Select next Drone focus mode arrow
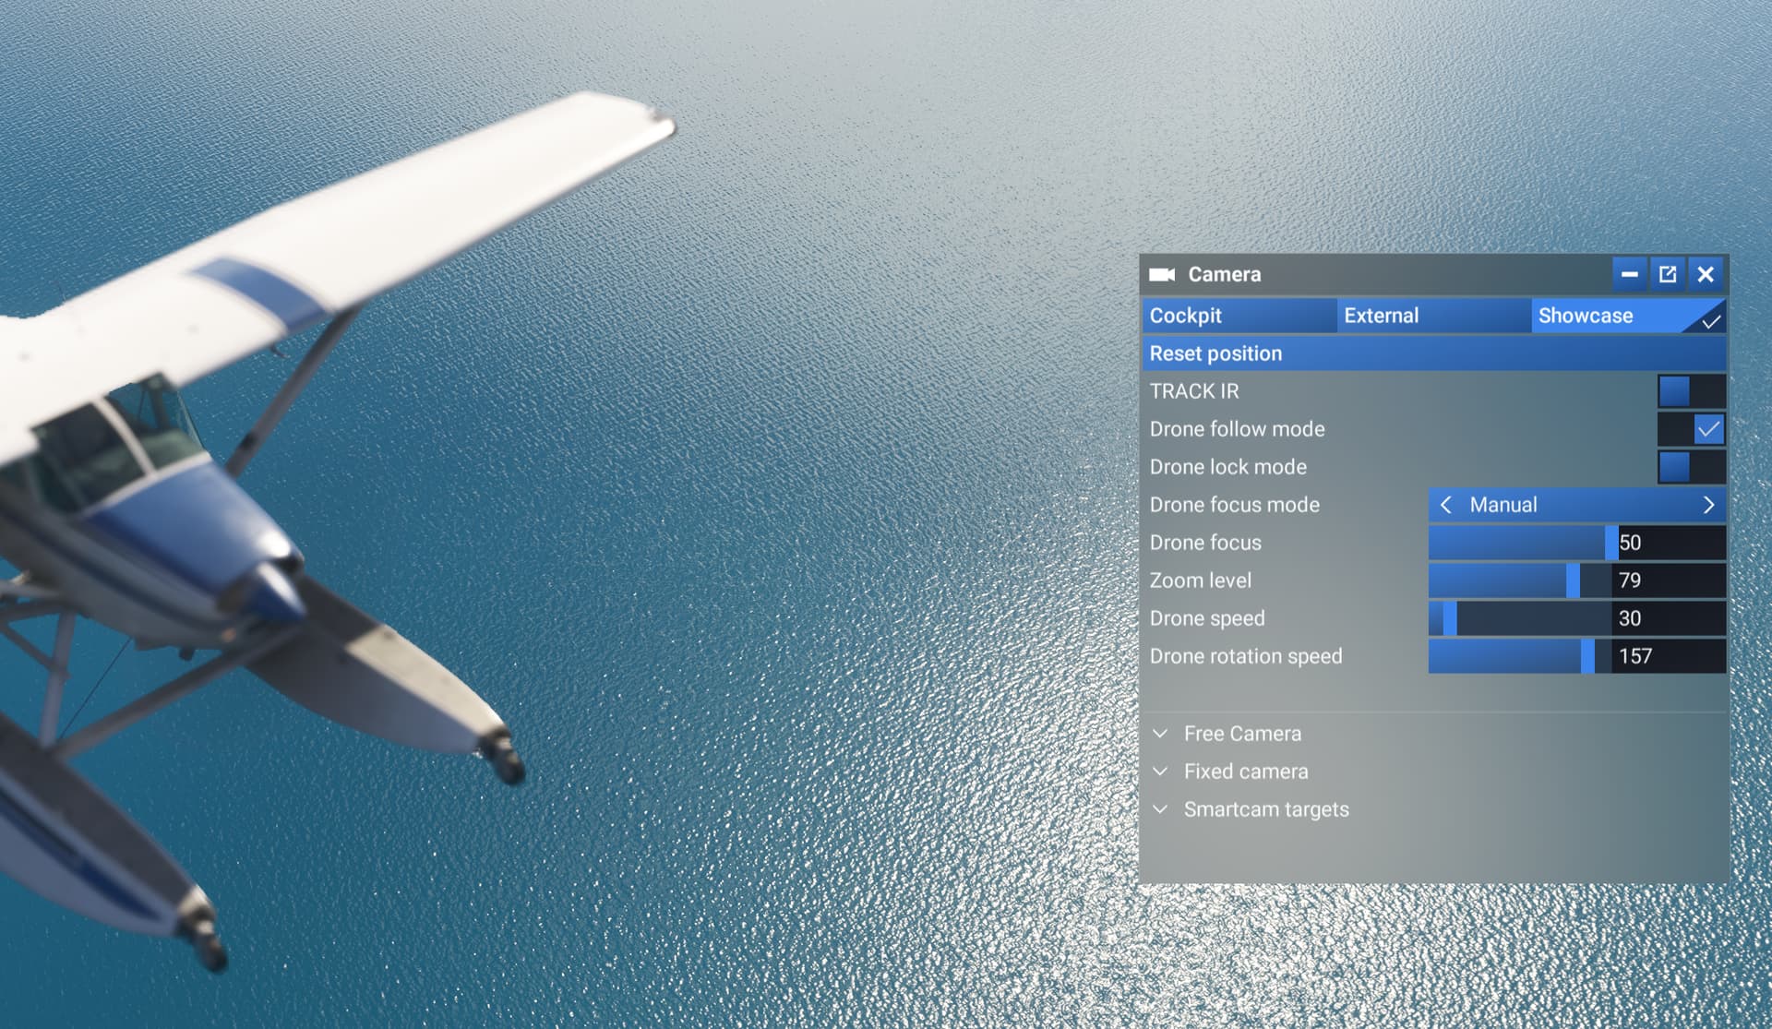The image size is (1772, 1029). tap(1708, 505)
